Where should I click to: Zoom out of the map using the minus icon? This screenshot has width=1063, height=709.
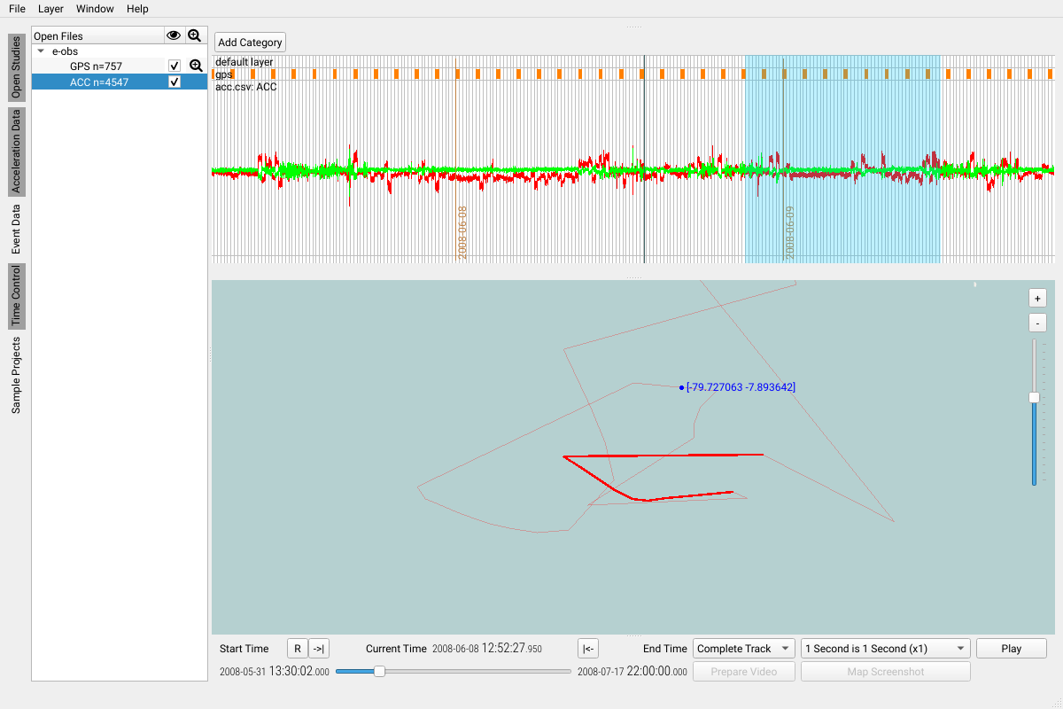click(x=1036, y=323)
